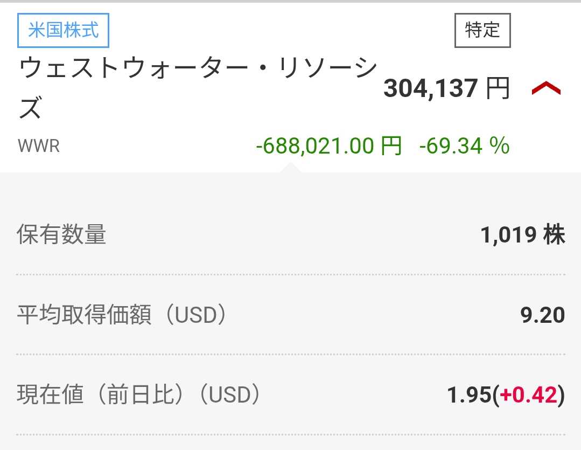Tap the 1.95 current price

click(470, 395)
